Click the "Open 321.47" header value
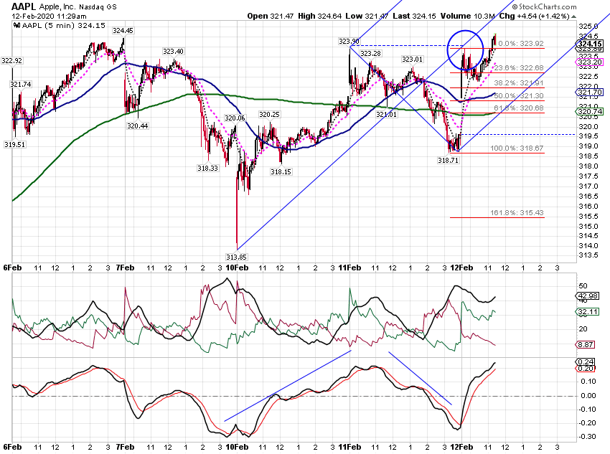Image resolution: width=610 pixels, height=454 pixels. point(271,16)
